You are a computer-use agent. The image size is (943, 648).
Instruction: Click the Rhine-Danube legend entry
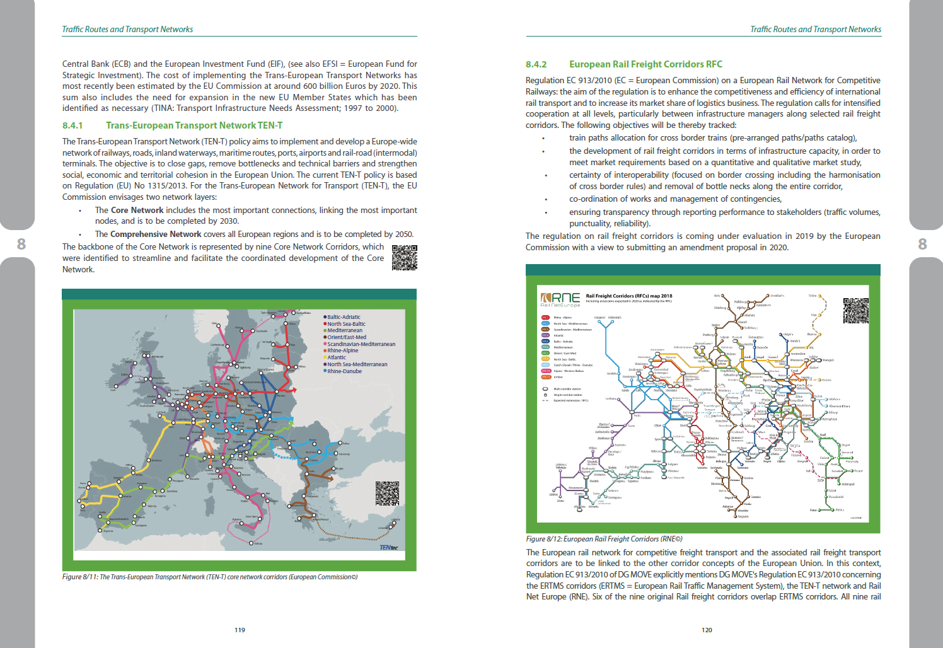(x=344, y=371)
